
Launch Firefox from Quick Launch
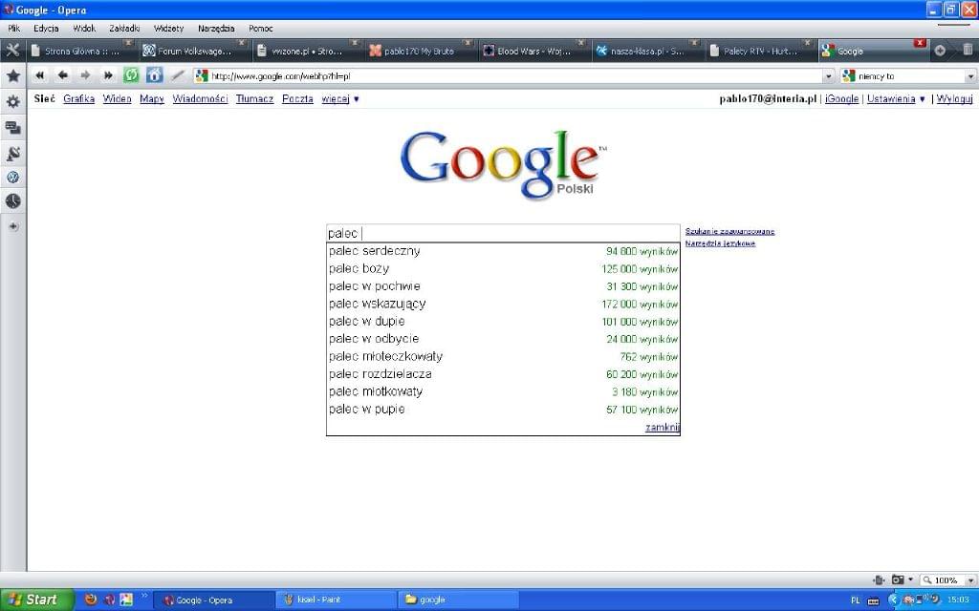pos(91,600)
